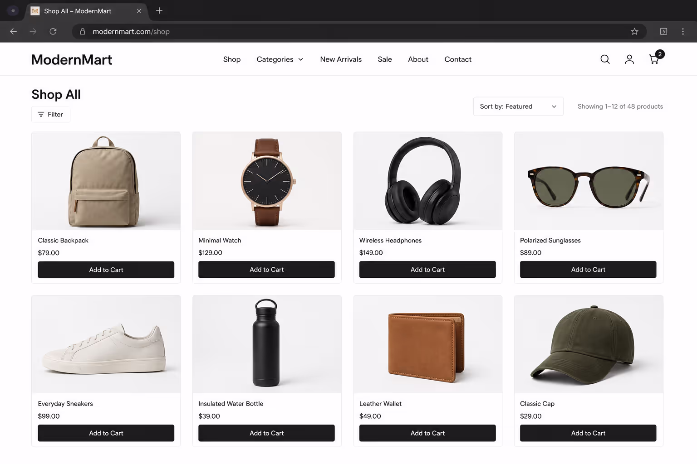Add Leather Wallet to cart
This screenshot has width=697, height=464.
click(427, 433)
